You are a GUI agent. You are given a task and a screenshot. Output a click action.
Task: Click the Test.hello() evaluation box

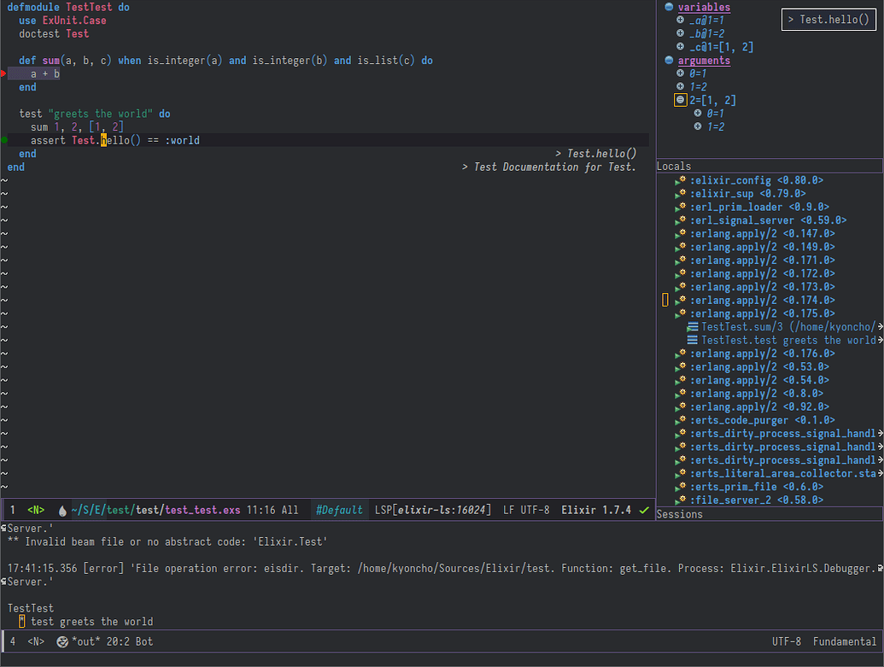tap(828, 19)
